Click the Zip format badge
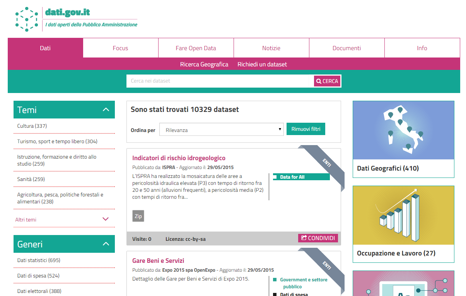Image resolution: width=466 pixels, height=296 pixels. [138, 216]
